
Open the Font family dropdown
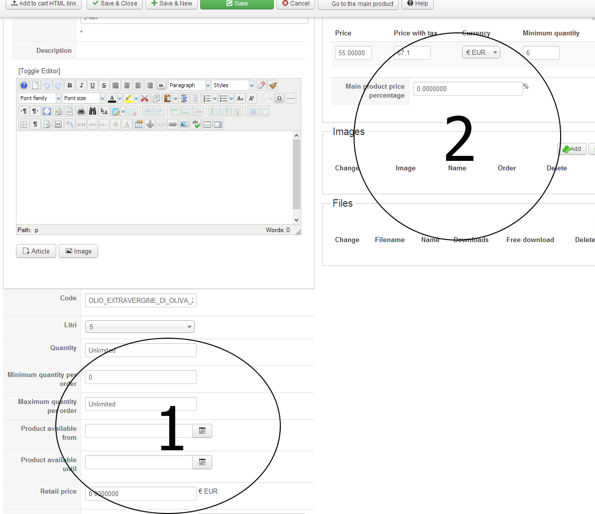pyautogui.click(x=40, y=99)
